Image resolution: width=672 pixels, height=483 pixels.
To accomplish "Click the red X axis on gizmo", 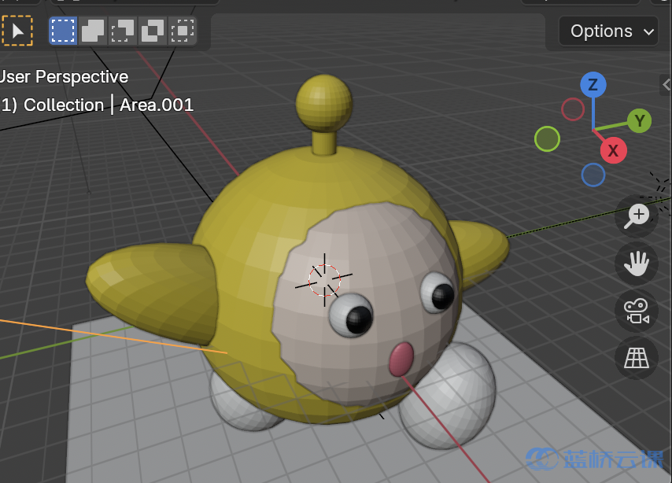I will point(613,150).
